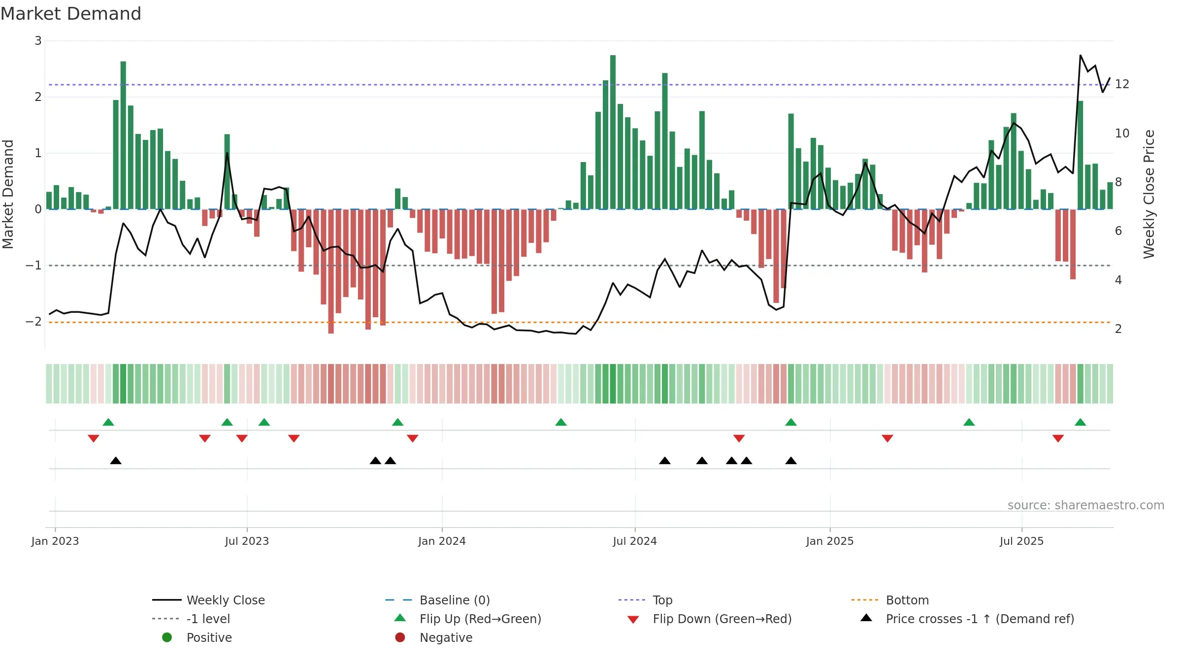Image resolution: width=1182 pixels, height=665 pixels.
Task: Click the Top purple dotted legend sample
Action: [x=631, y=600]
